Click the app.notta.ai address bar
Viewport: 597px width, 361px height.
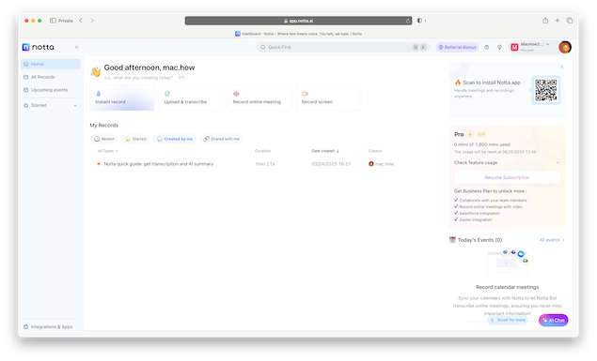click(299, 21)
